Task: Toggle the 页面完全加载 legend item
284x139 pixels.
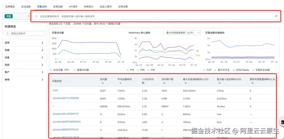Action: [x=261, y=70]
